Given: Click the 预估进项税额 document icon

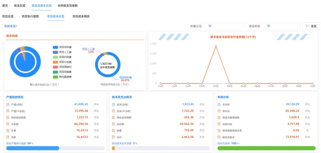Looking at the screenshot, I should [114, 117].
